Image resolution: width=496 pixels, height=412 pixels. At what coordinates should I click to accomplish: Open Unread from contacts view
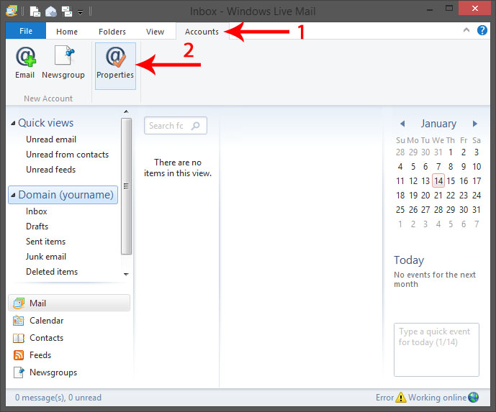click(x=68, y=155)
